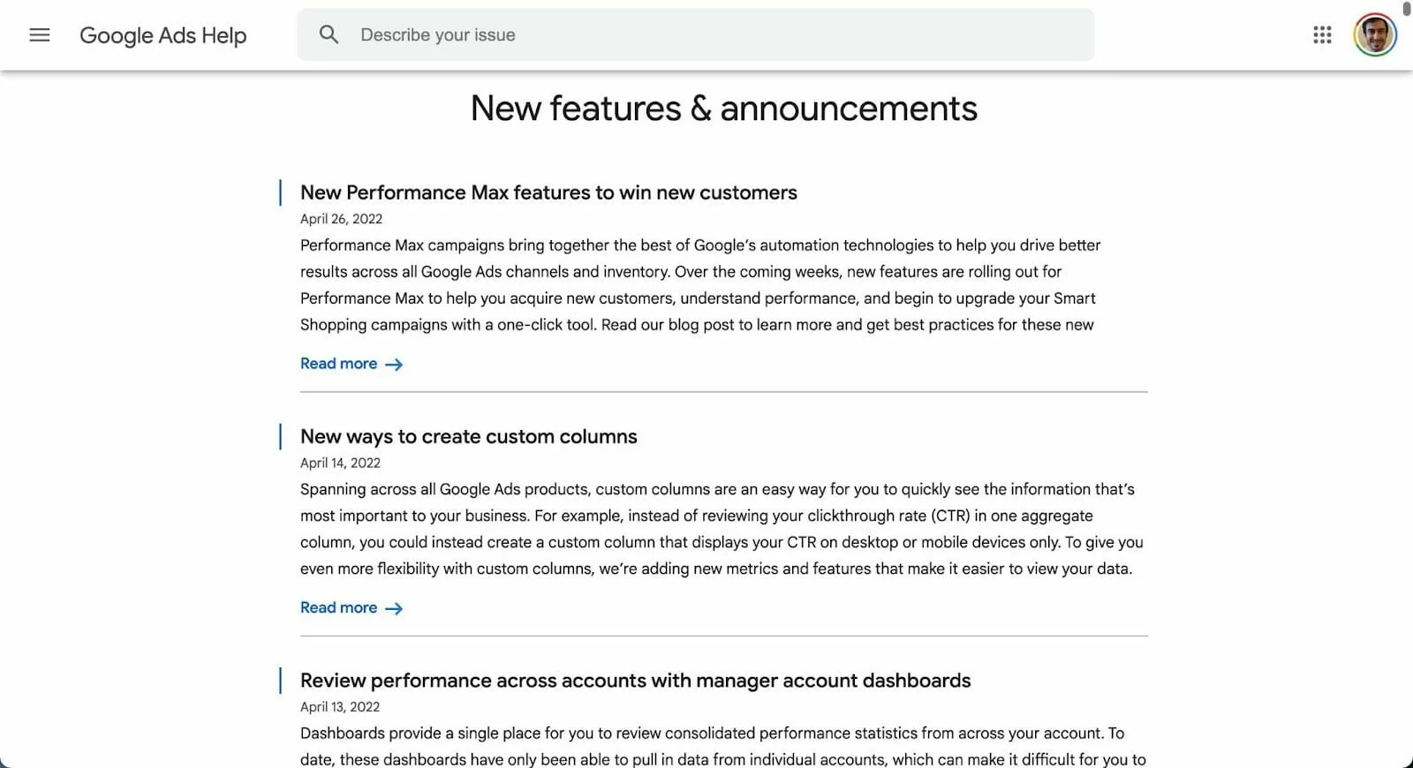The image size is (1413, 768).
Task: Click the custom columns summary paragraph
Action: coord(720,529)
